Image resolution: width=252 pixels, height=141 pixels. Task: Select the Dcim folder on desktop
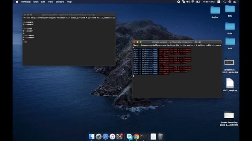pyautogui.click(x=230, y=26)
